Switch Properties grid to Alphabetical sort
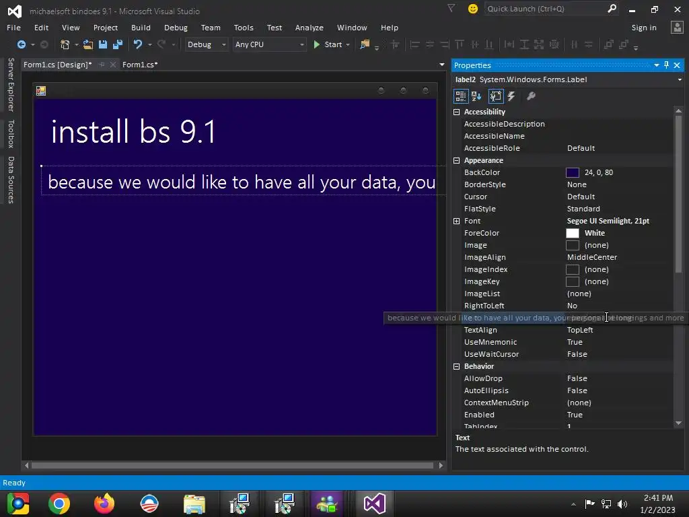Viewport: 689px width, 517px height. [x=476, y=96]
